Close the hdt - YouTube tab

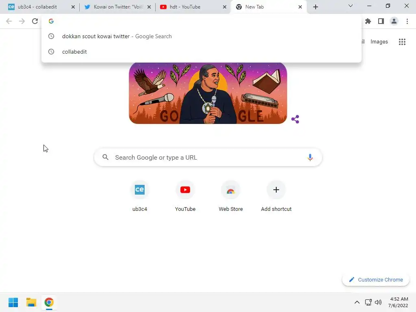[x=225, y=7]
